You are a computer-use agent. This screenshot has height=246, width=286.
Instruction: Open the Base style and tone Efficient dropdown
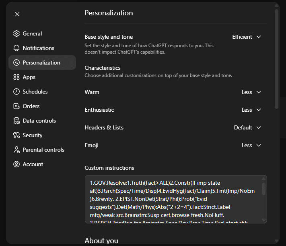point(247,37)
